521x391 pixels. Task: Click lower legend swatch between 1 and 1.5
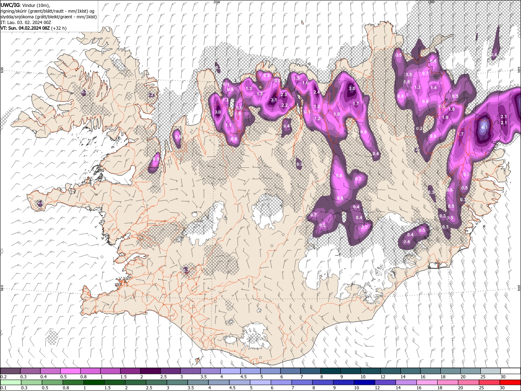[x=94, y=382]
